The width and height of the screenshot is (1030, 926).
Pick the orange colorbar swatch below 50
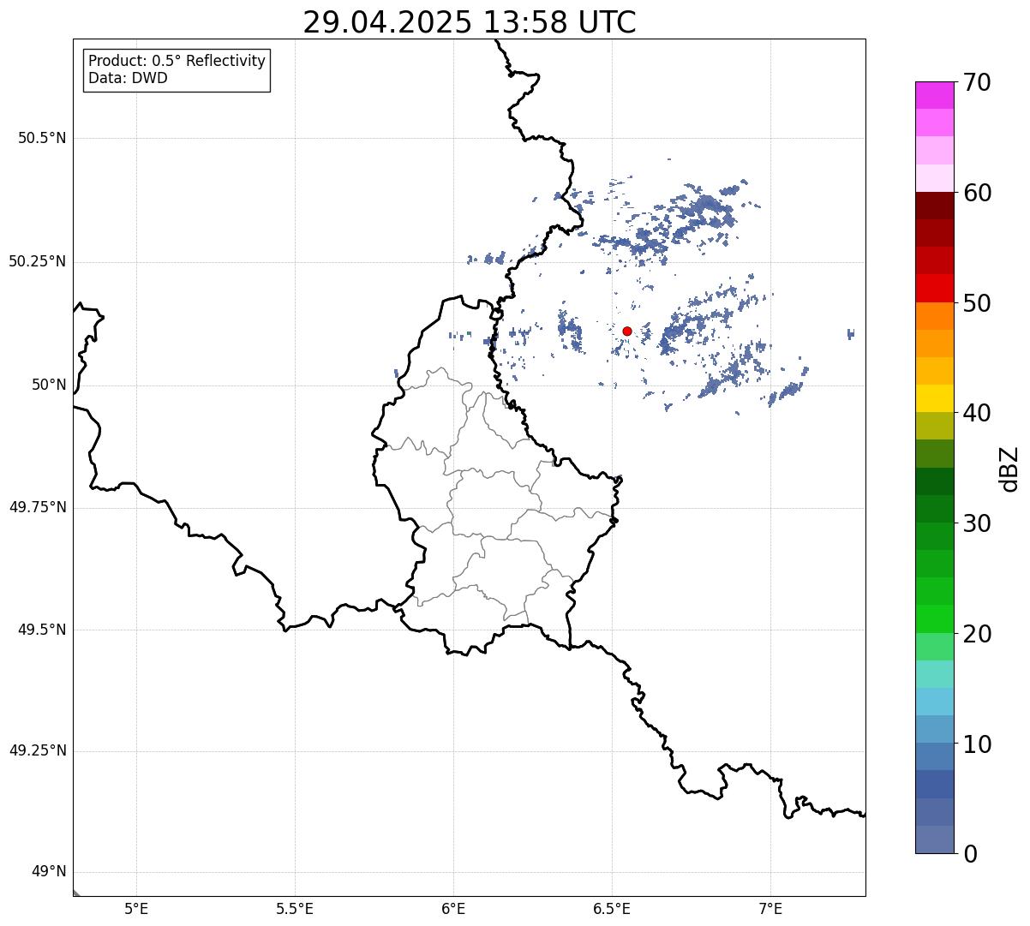click(x=935, y=316)
